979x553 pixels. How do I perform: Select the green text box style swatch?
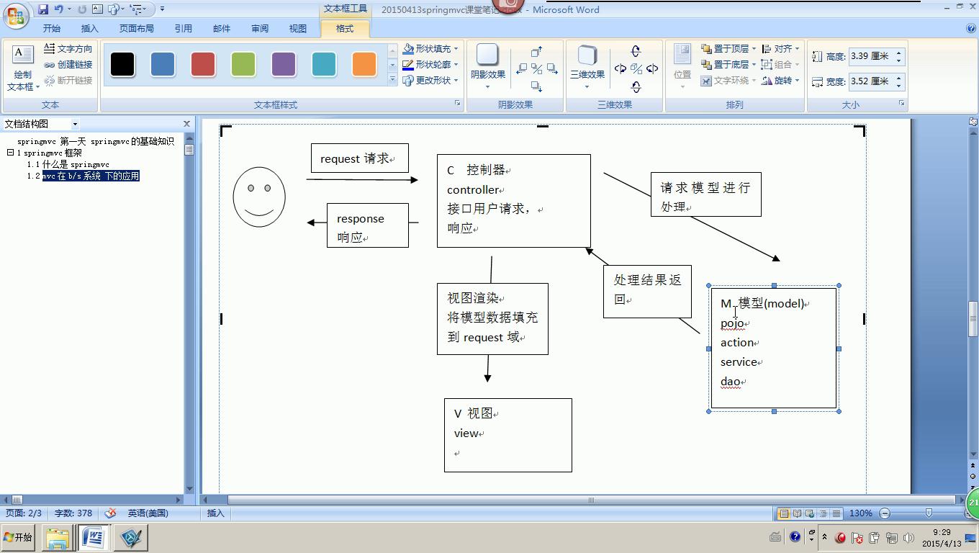pyautogui.click(x=243, y=64)
